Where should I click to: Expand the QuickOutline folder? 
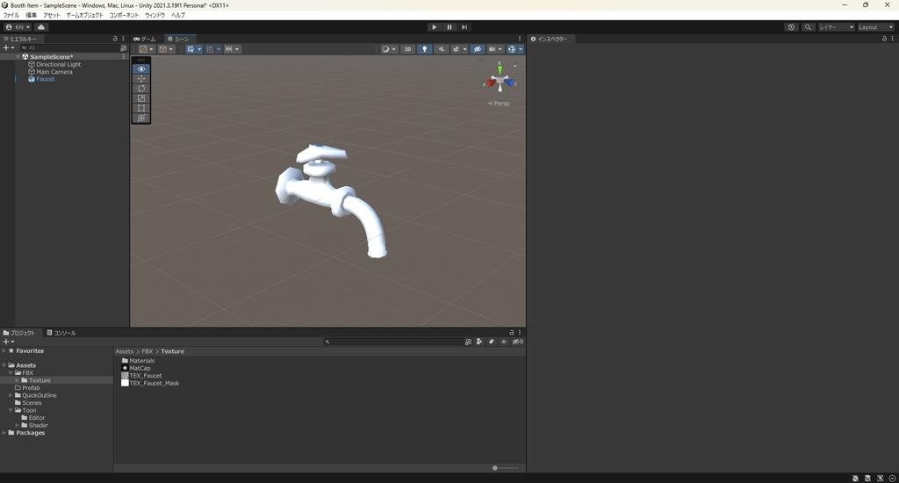pos(11,395)
